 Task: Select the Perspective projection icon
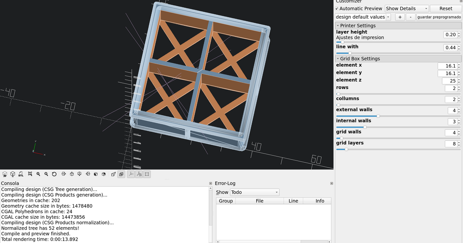pos(113,174)
